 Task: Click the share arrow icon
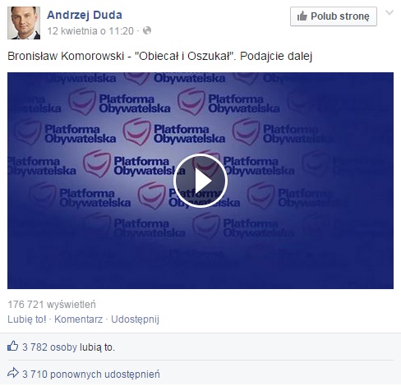pyautogui.click(x=13, y=373)
